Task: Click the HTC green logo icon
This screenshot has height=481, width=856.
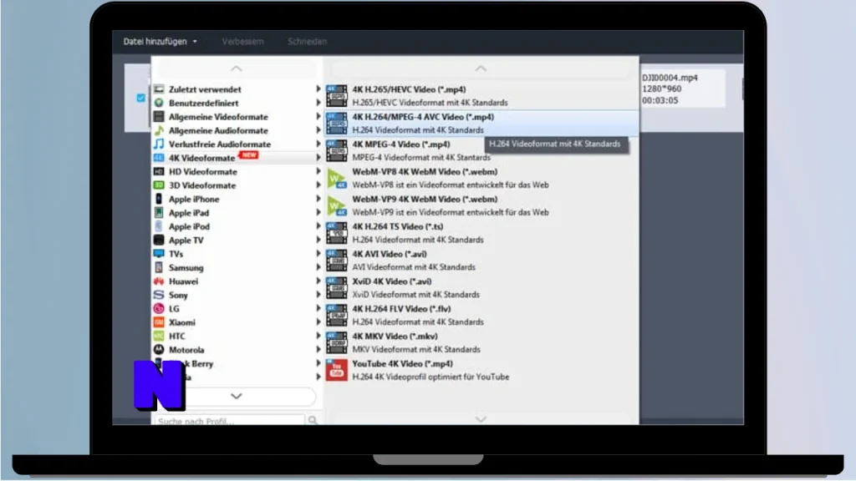Action: click(x=159, y=336)
